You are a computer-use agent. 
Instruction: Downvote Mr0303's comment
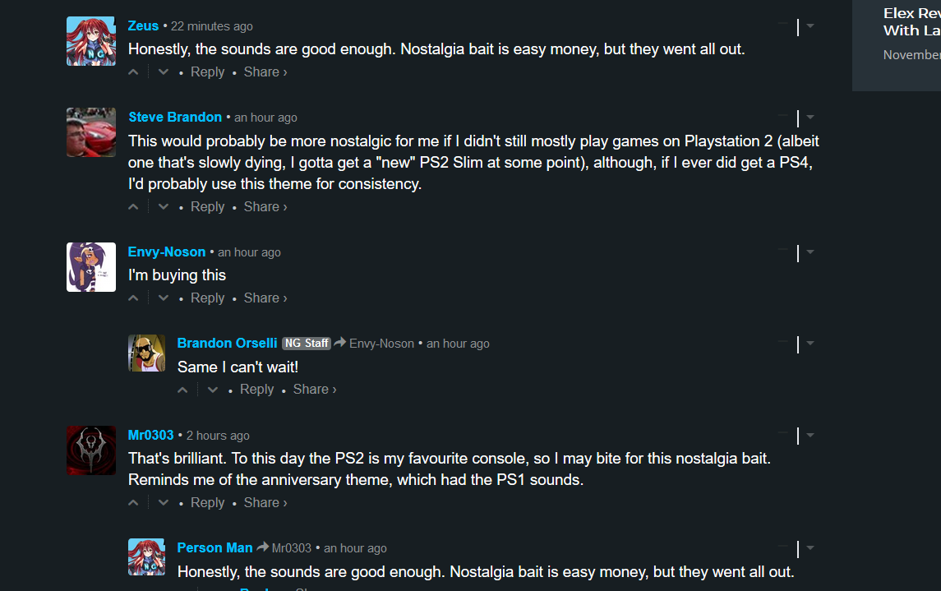click(x=164, y=503)
